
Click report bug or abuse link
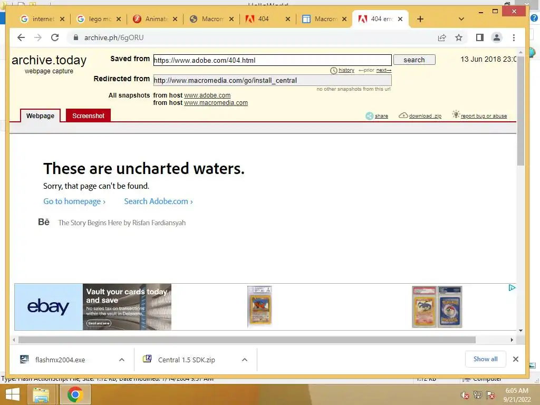coord(484,116)
